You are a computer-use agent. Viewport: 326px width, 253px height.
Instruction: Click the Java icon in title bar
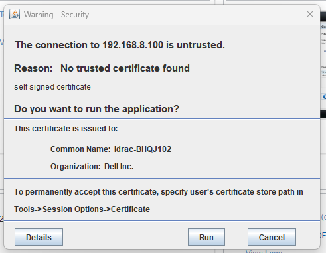(x=15, y=15)
